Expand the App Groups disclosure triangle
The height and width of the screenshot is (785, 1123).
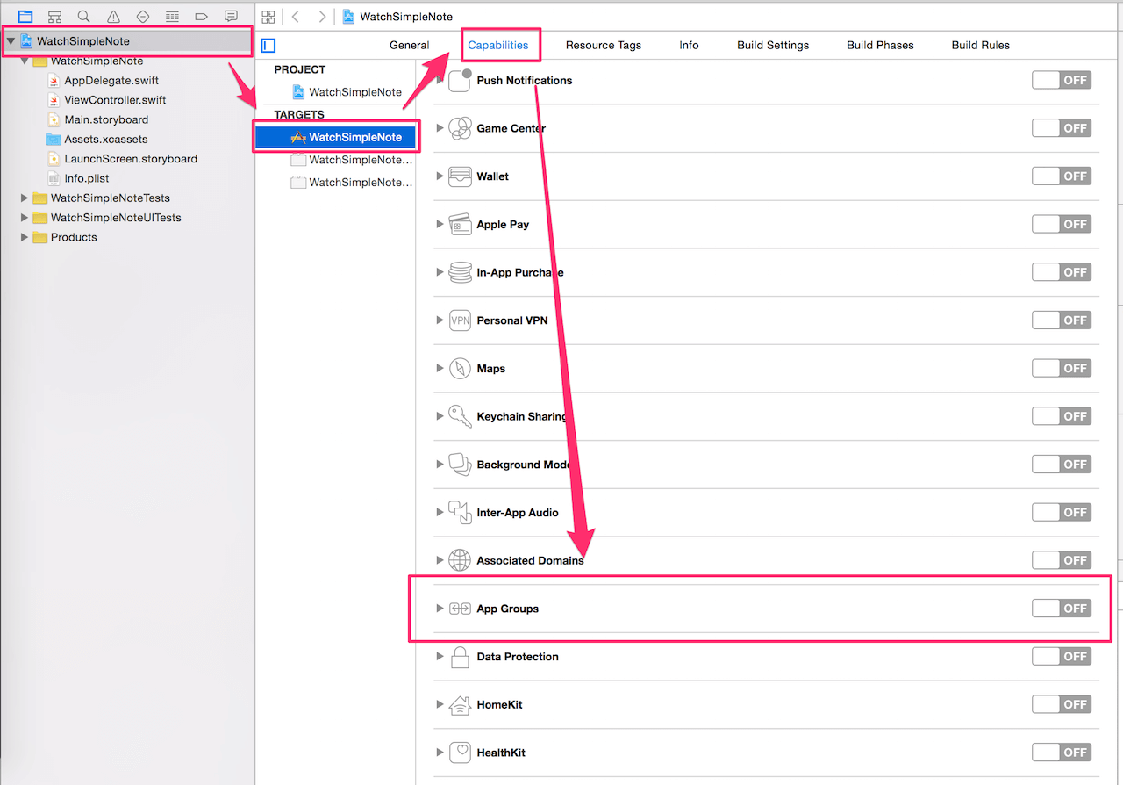point(440,609)
